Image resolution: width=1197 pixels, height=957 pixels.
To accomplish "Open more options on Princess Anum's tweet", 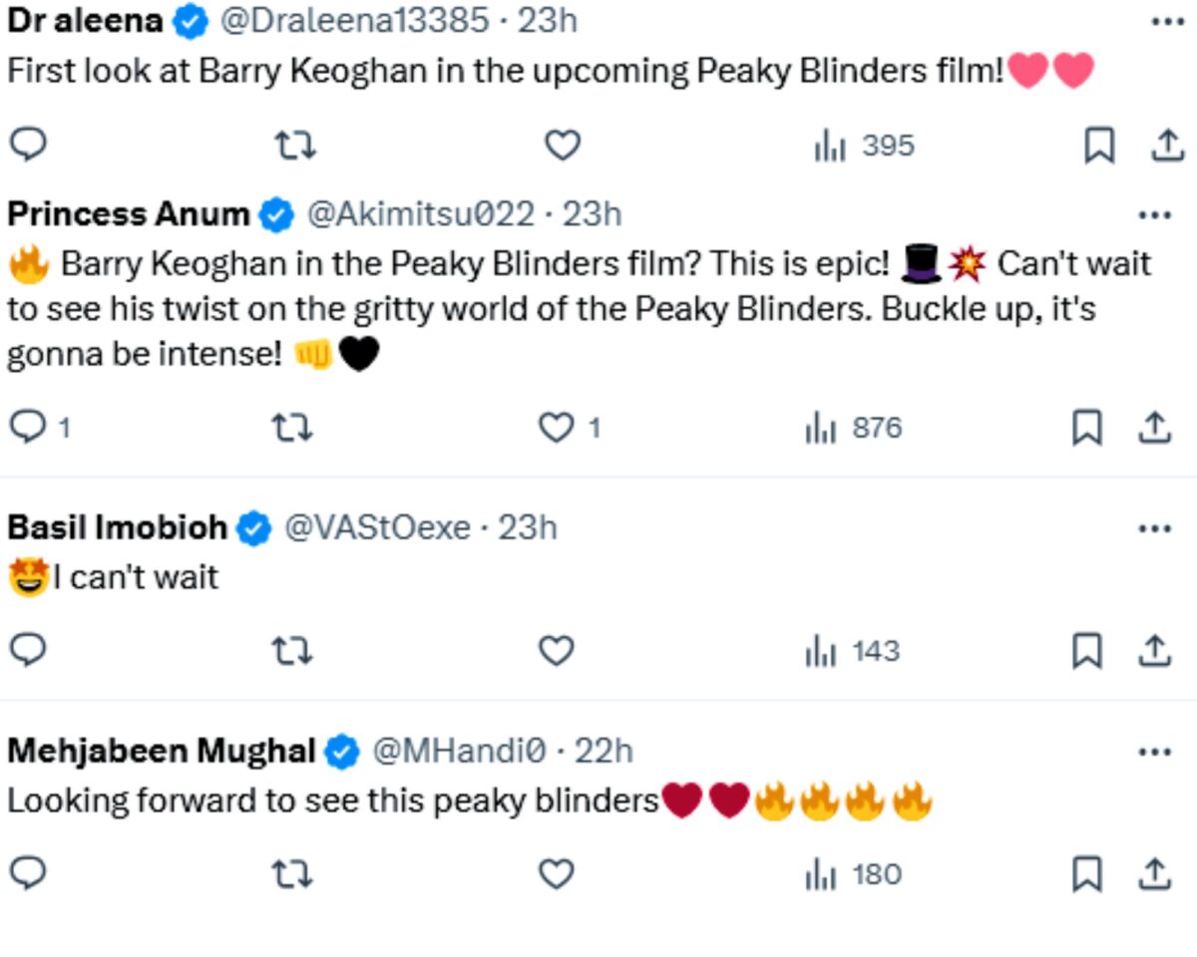I will tap(1154, 214).
